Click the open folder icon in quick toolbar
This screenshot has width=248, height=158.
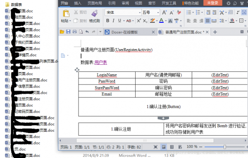click(62, 32)
